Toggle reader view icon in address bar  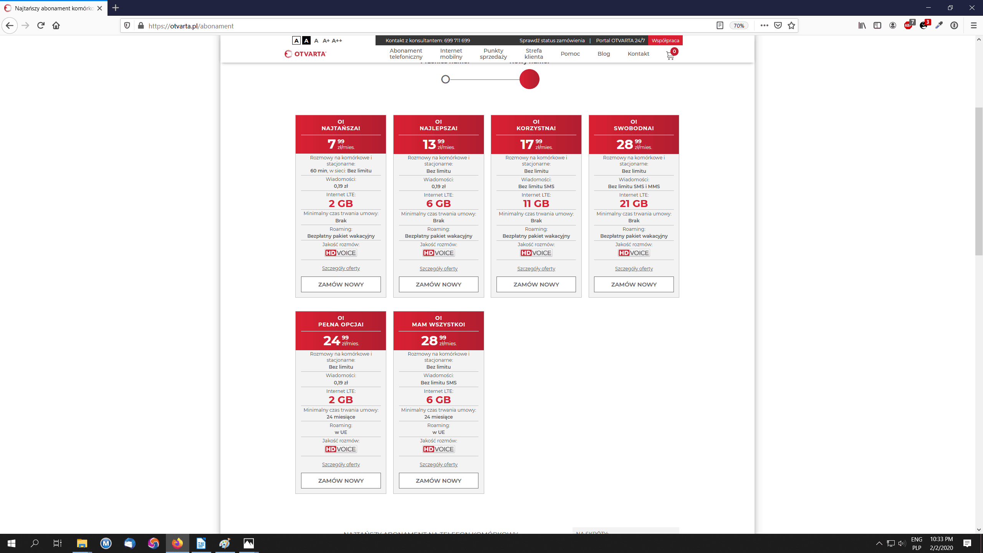click(x=720, y=26)
